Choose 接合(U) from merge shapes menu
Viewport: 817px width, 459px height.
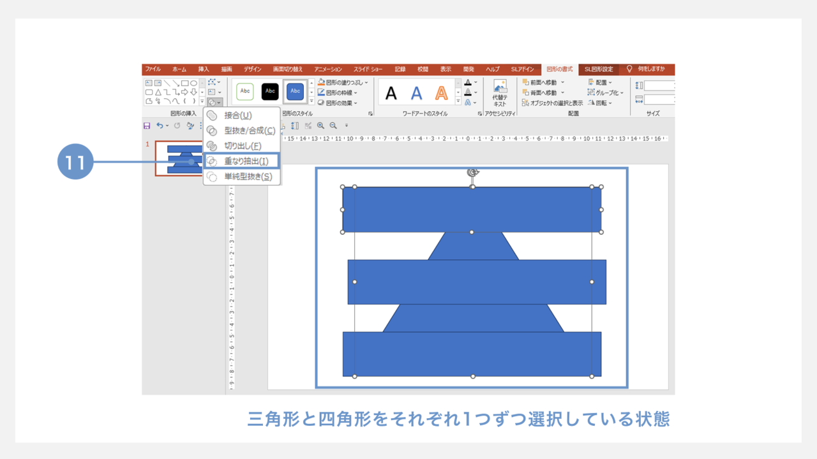(x=242, y=115)
